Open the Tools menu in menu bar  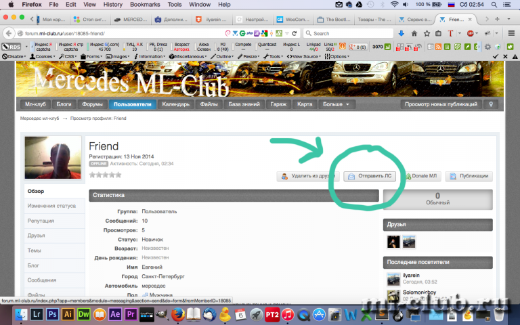175,5
